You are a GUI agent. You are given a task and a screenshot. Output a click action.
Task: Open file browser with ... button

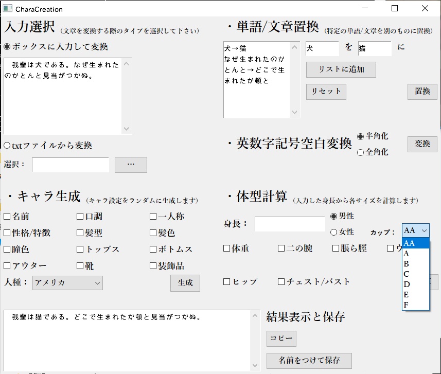(x=131, y=165)
